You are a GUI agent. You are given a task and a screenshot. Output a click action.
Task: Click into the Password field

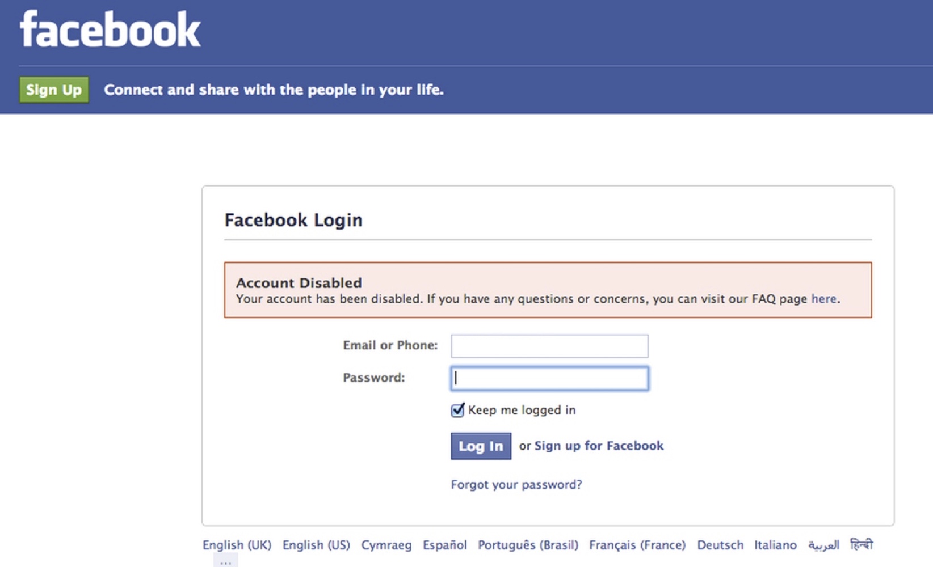click(549, 378)
